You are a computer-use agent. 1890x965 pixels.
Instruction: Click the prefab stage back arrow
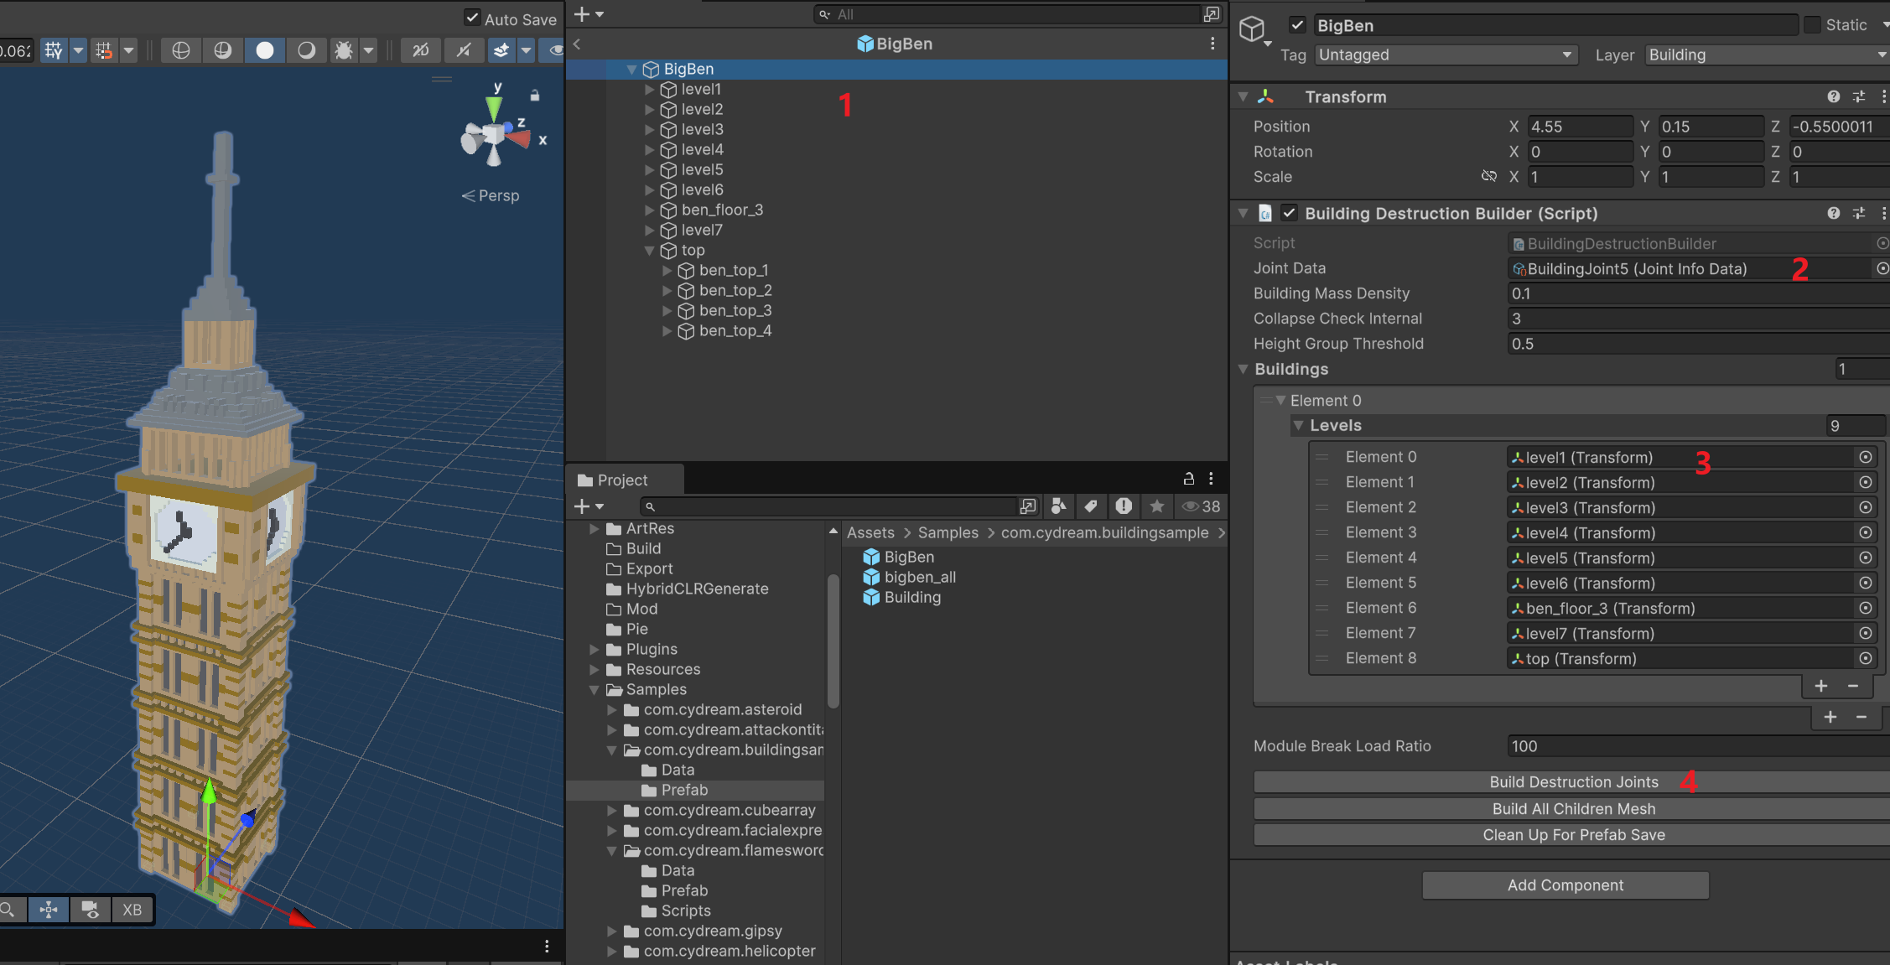[577, 44]
